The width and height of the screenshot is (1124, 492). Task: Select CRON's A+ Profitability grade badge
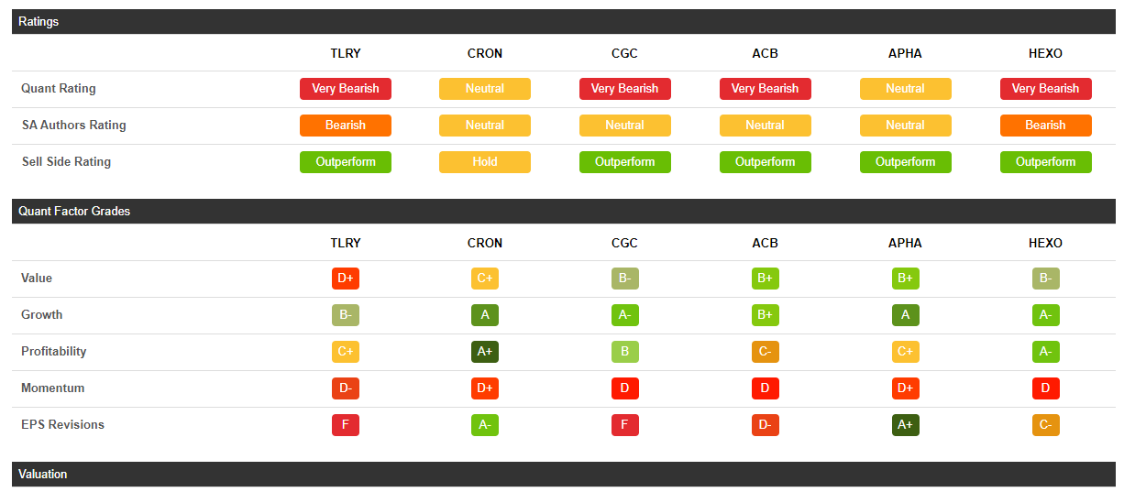(484, 352)
